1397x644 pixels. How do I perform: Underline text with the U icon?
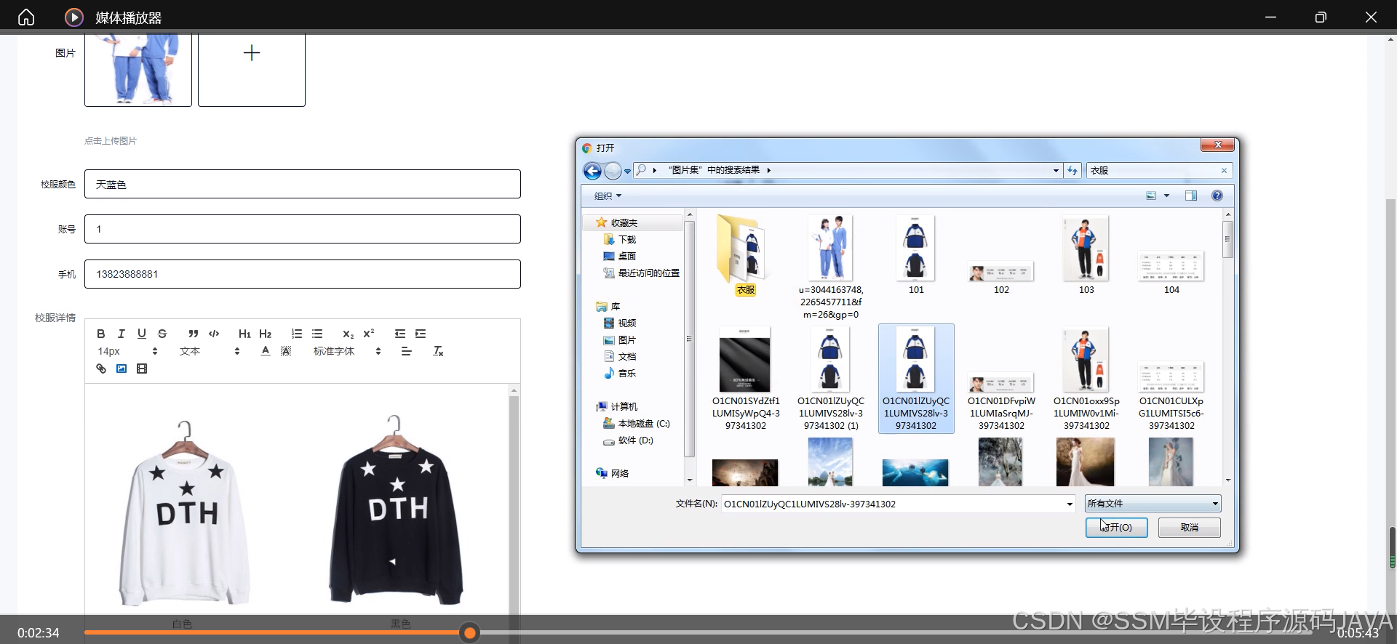pos(142,334)
